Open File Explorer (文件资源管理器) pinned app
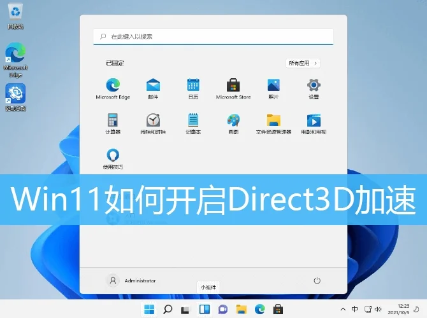427x318 pixels. click(x=273, y=122)
